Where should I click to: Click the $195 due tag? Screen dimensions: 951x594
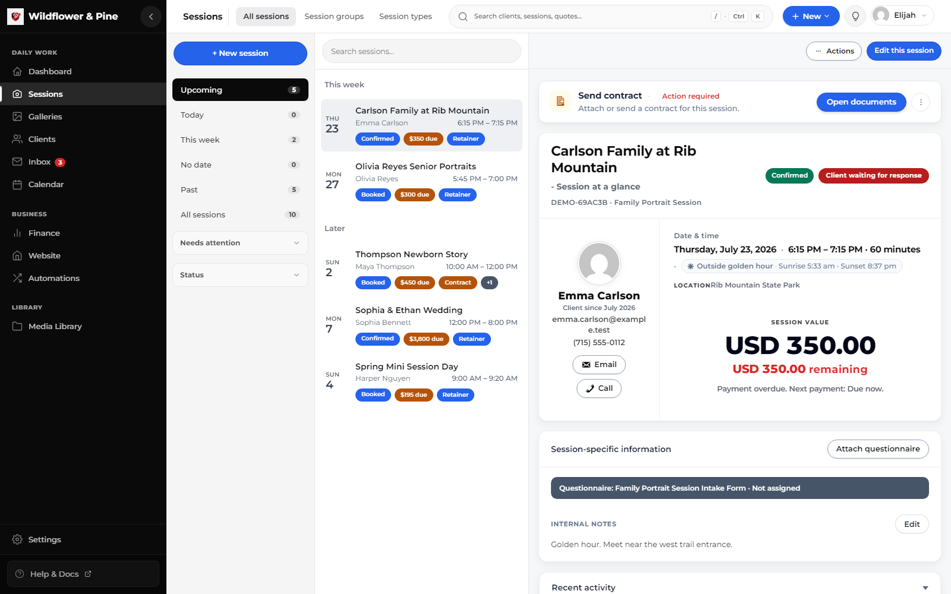tap(413, 395)
